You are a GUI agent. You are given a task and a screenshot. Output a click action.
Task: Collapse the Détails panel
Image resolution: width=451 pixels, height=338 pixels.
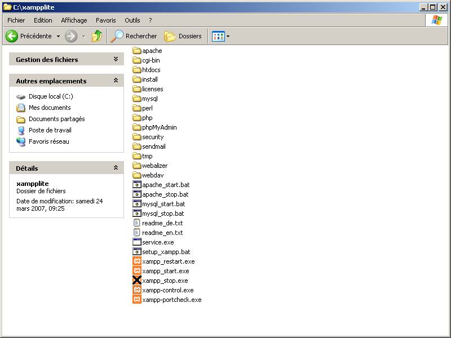click(116, 167)
